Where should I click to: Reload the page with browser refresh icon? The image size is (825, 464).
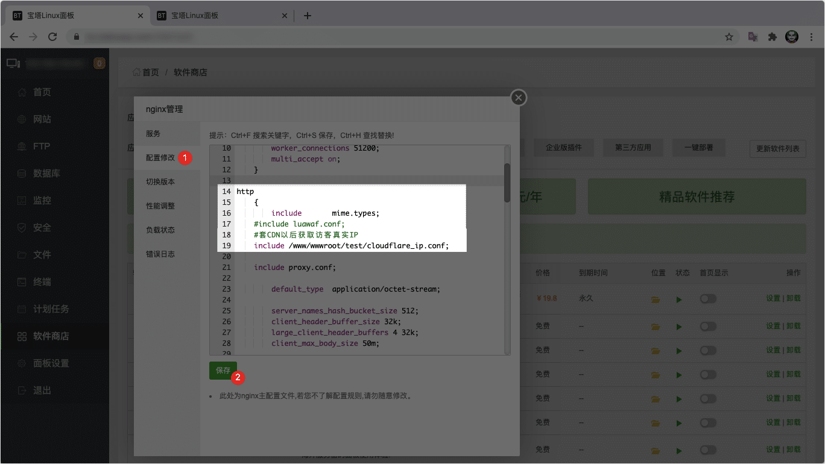(x=52, y=37)
